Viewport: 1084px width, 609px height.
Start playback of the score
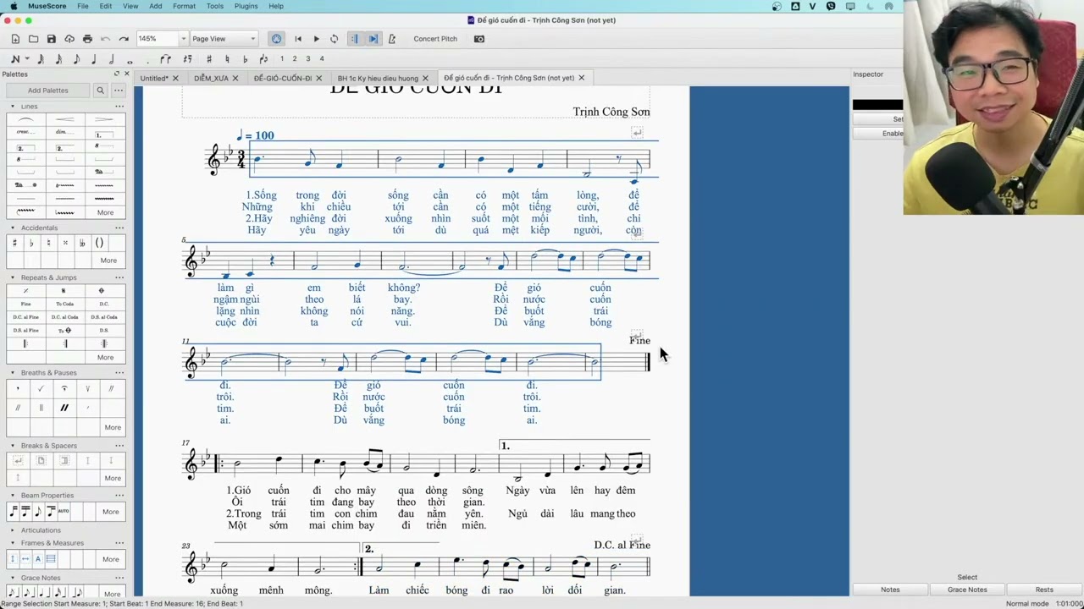tap(316, 39)
